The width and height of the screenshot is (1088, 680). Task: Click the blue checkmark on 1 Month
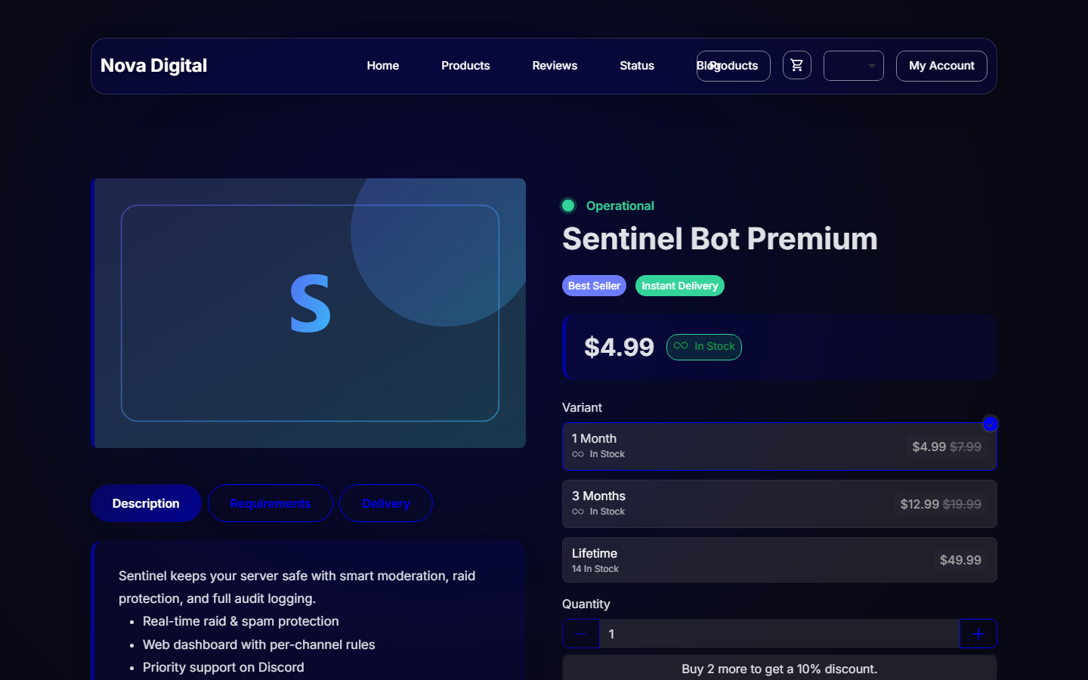click(990, 424)
